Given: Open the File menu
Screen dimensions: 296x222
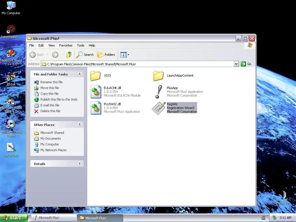Looking at the screenshot, I should (32, 45).
